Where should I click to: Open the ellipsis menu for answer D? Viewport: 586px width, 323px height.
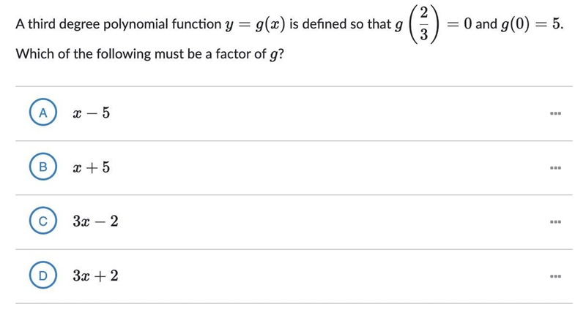[x=555, y=276]
